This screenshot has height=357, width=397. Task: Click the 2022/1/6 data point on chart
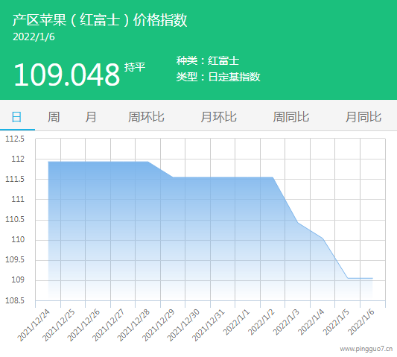pos(372,278)
